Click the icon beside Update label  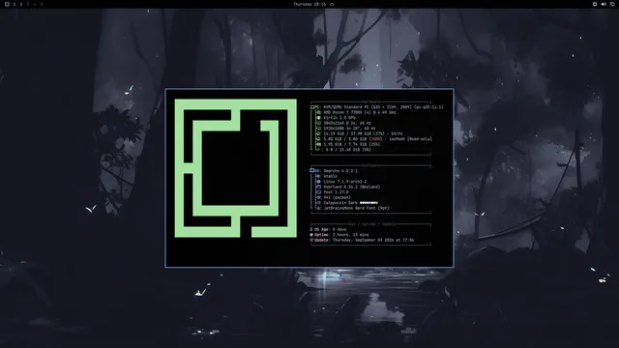tap(311, 240)
